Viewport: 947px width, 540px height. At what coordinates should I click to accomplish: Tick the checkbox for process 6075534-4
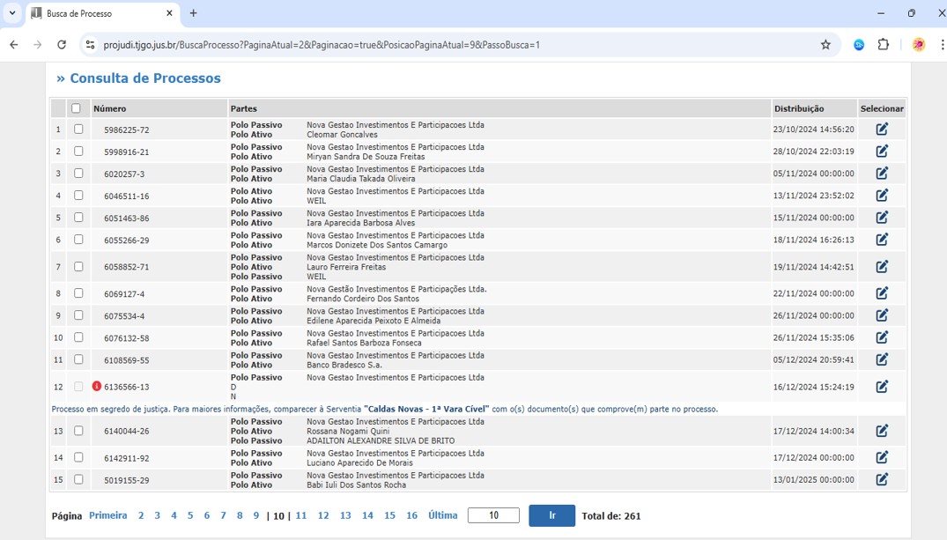point(78,315)
